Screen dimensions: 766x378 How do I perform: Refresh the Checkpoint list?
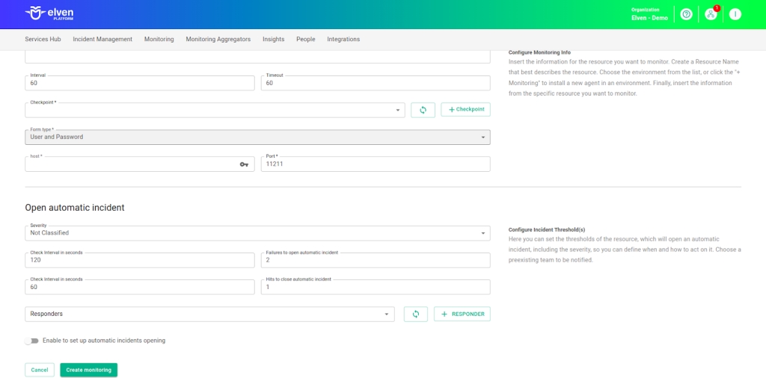(x=423, y=110)
